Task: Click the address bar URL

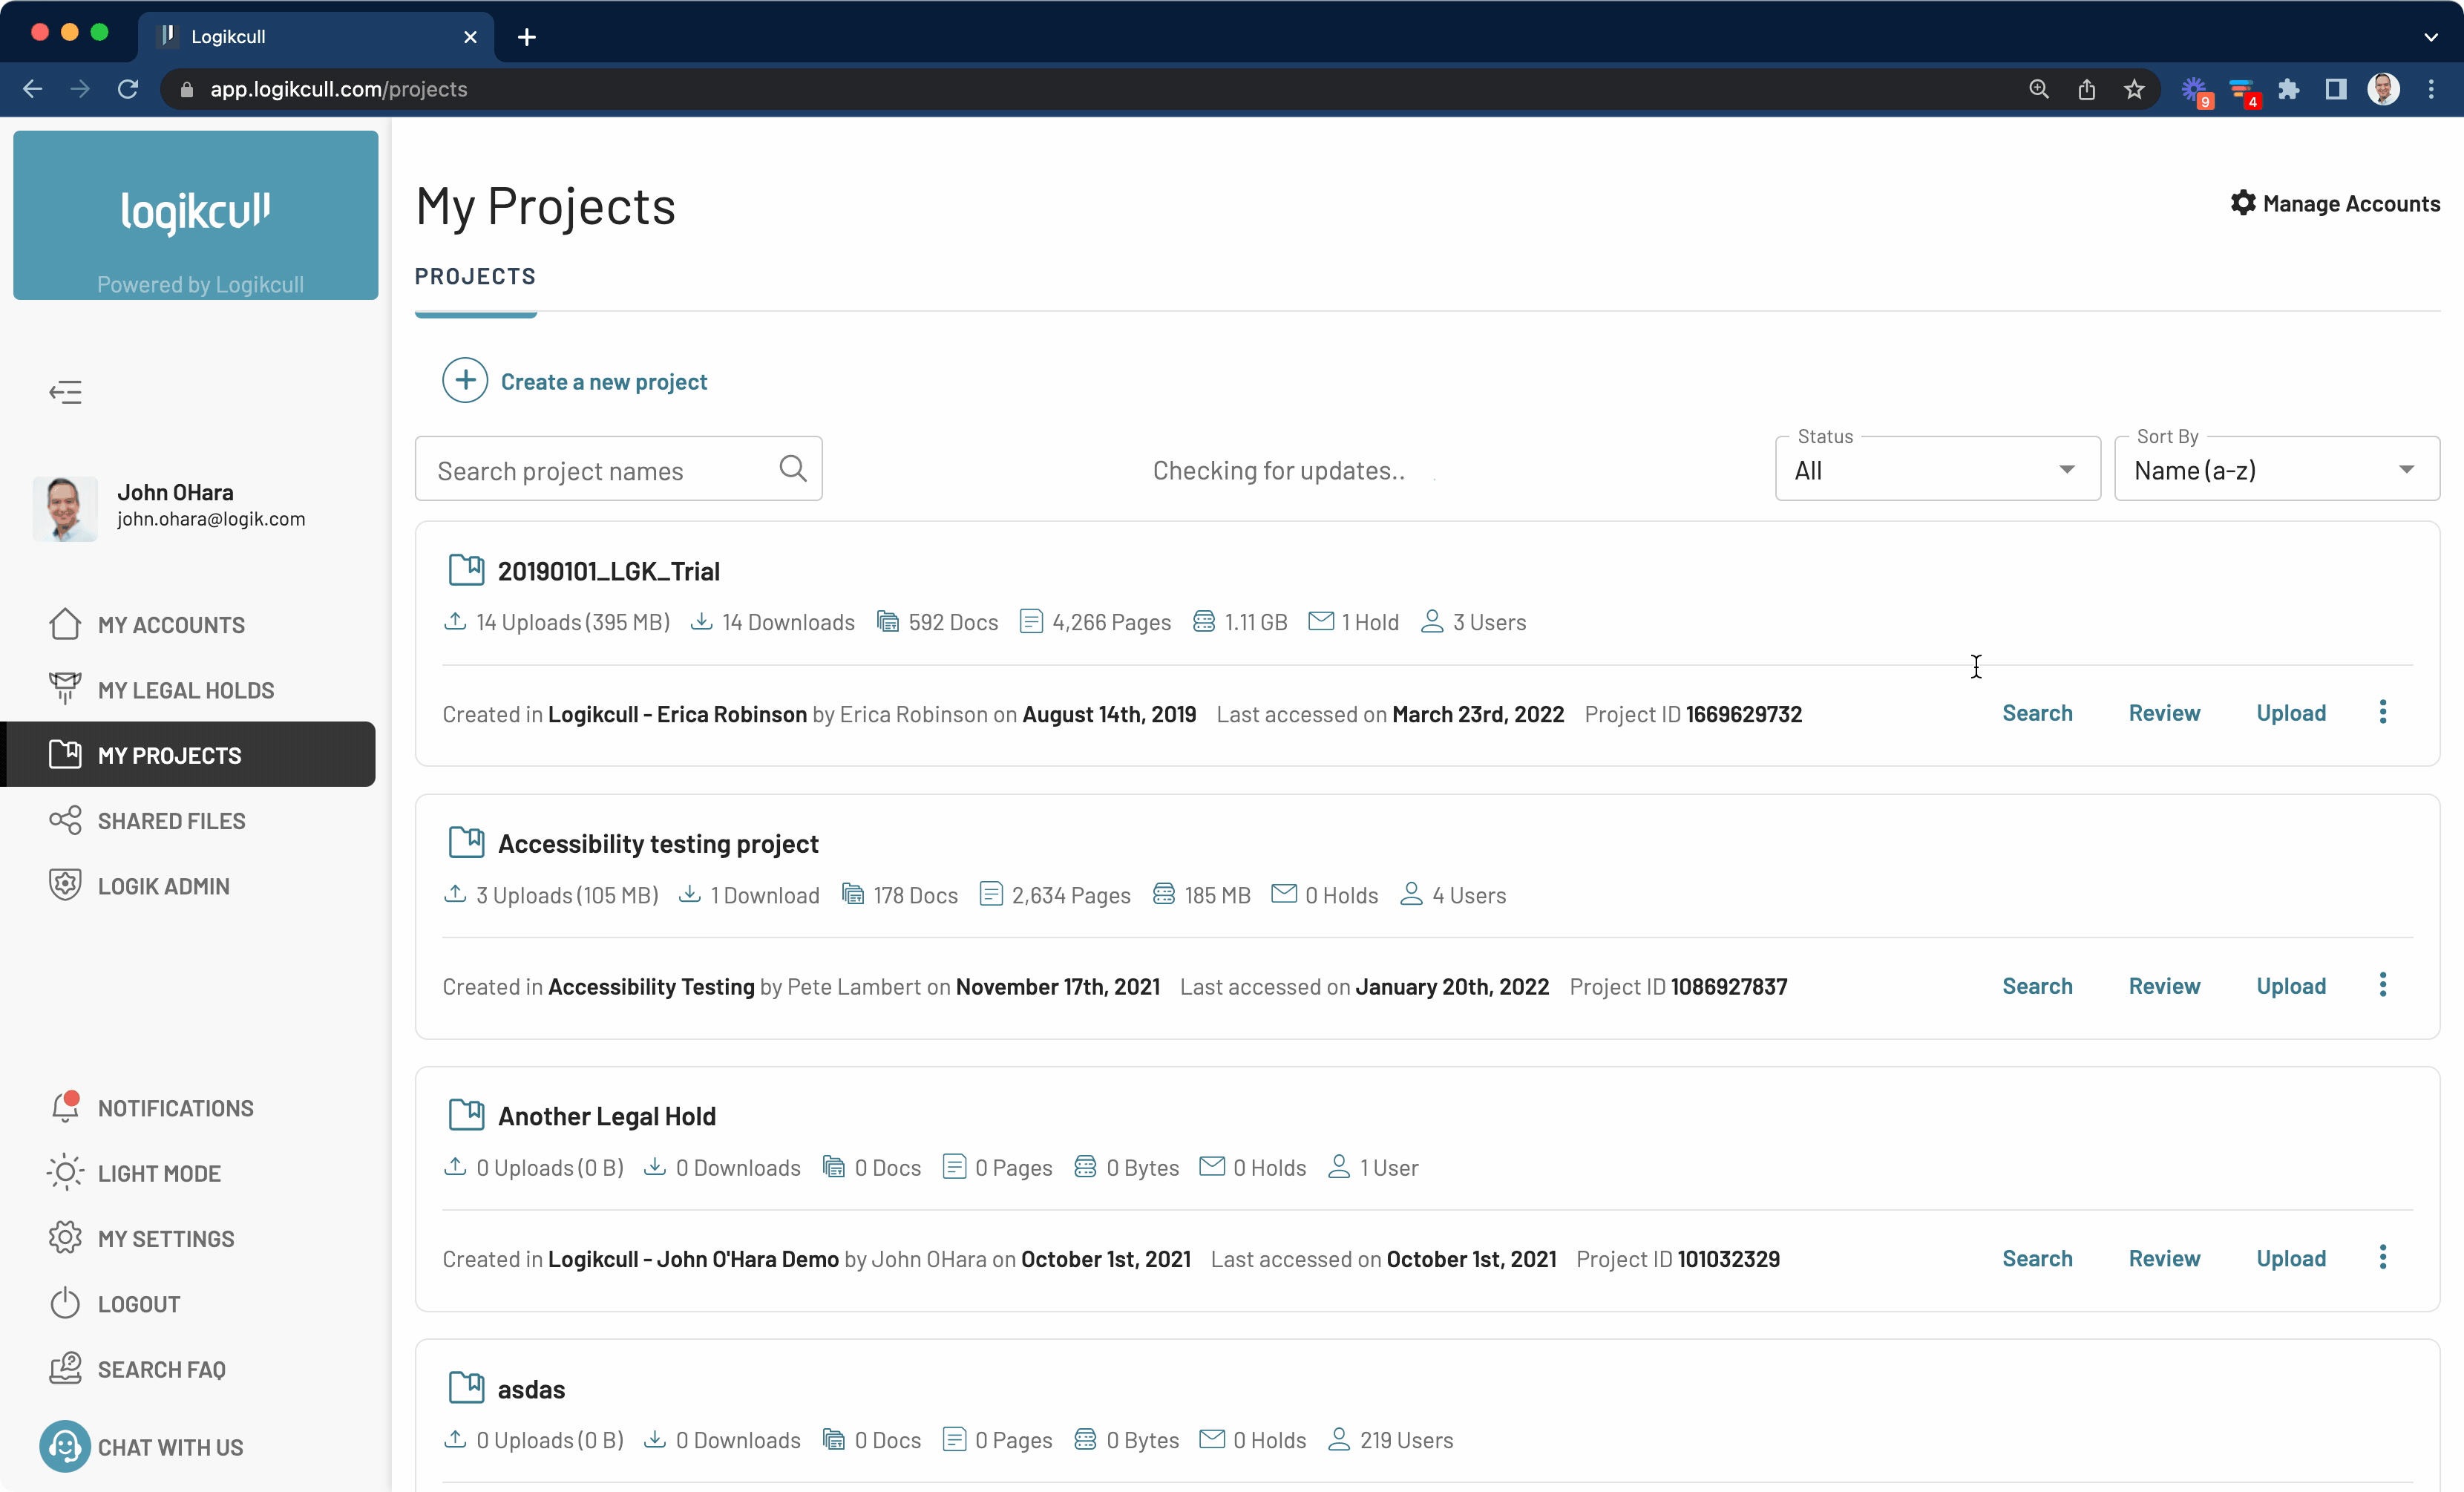Action: (338, 89)
